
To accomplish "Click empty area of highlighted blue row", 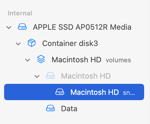I will pyautogui.click(x=29, y=92).
